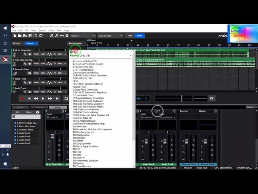Choose TB Reverb from the effects list
The height and width of the screenshot is (194, 258).
click(79, 163)
